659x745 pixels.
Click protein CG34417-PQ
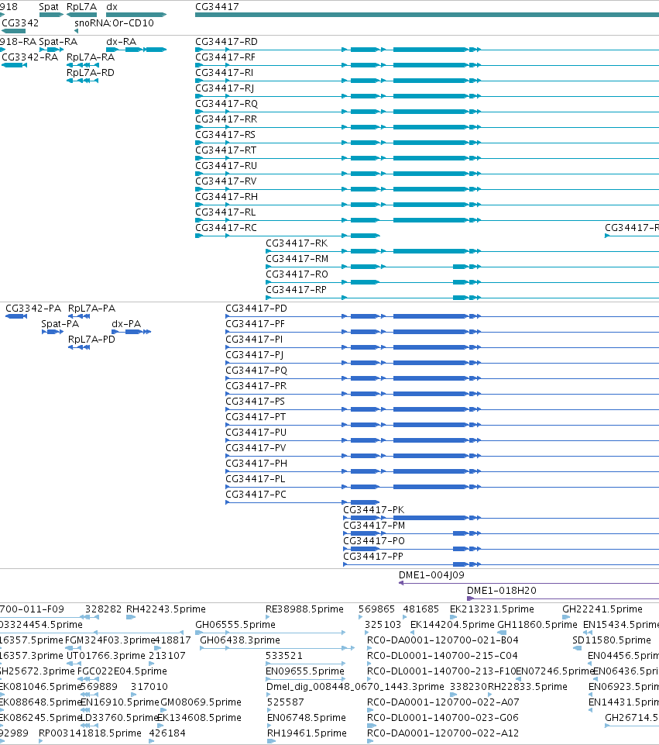coord(256,371)
